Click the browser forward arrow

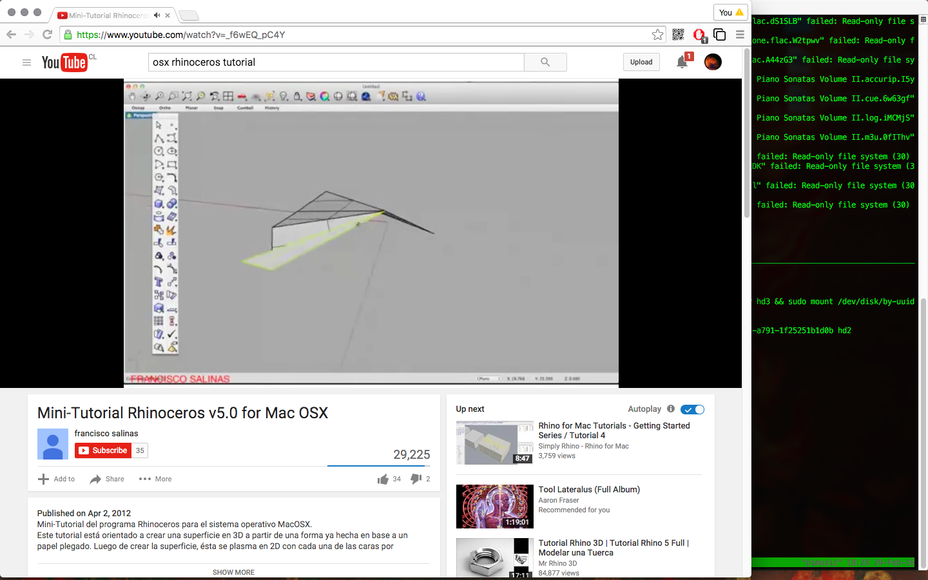[x=29, y=35]
